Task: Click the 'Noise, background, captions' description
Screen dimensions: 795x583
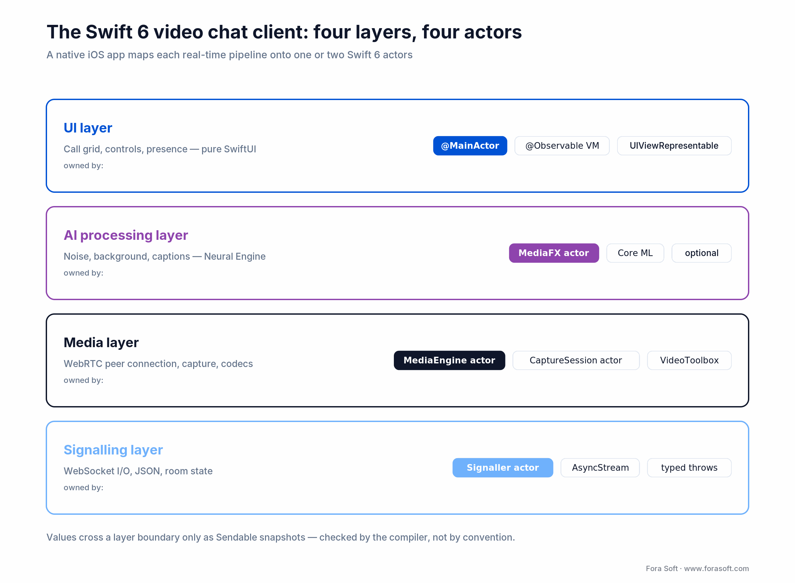Action: coord(164,256)
